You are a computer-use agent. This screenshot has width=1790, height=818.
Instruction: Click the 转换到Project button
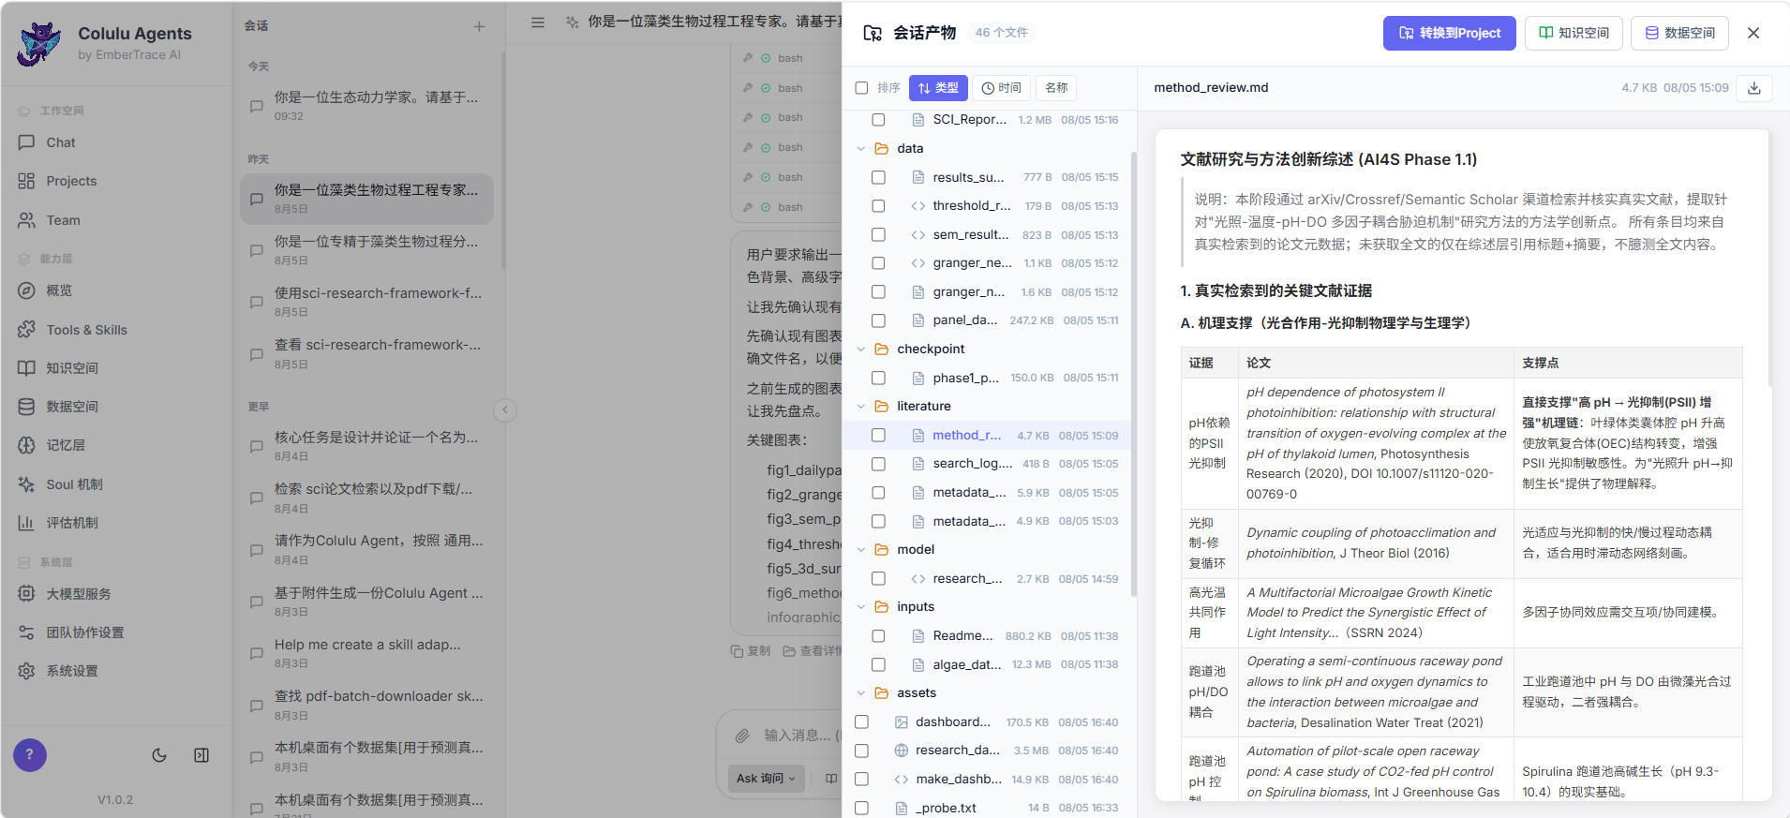1449,33
